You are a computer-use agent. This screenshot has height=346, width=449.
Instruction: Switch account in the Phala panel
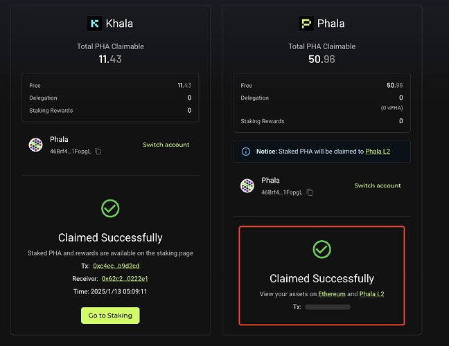click(378, 185)
